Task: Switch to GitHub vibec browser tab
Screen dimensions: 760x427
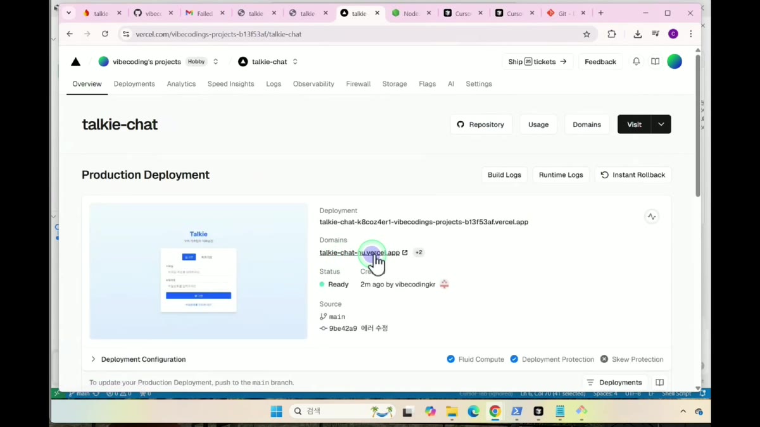Action: pos(154,13)
